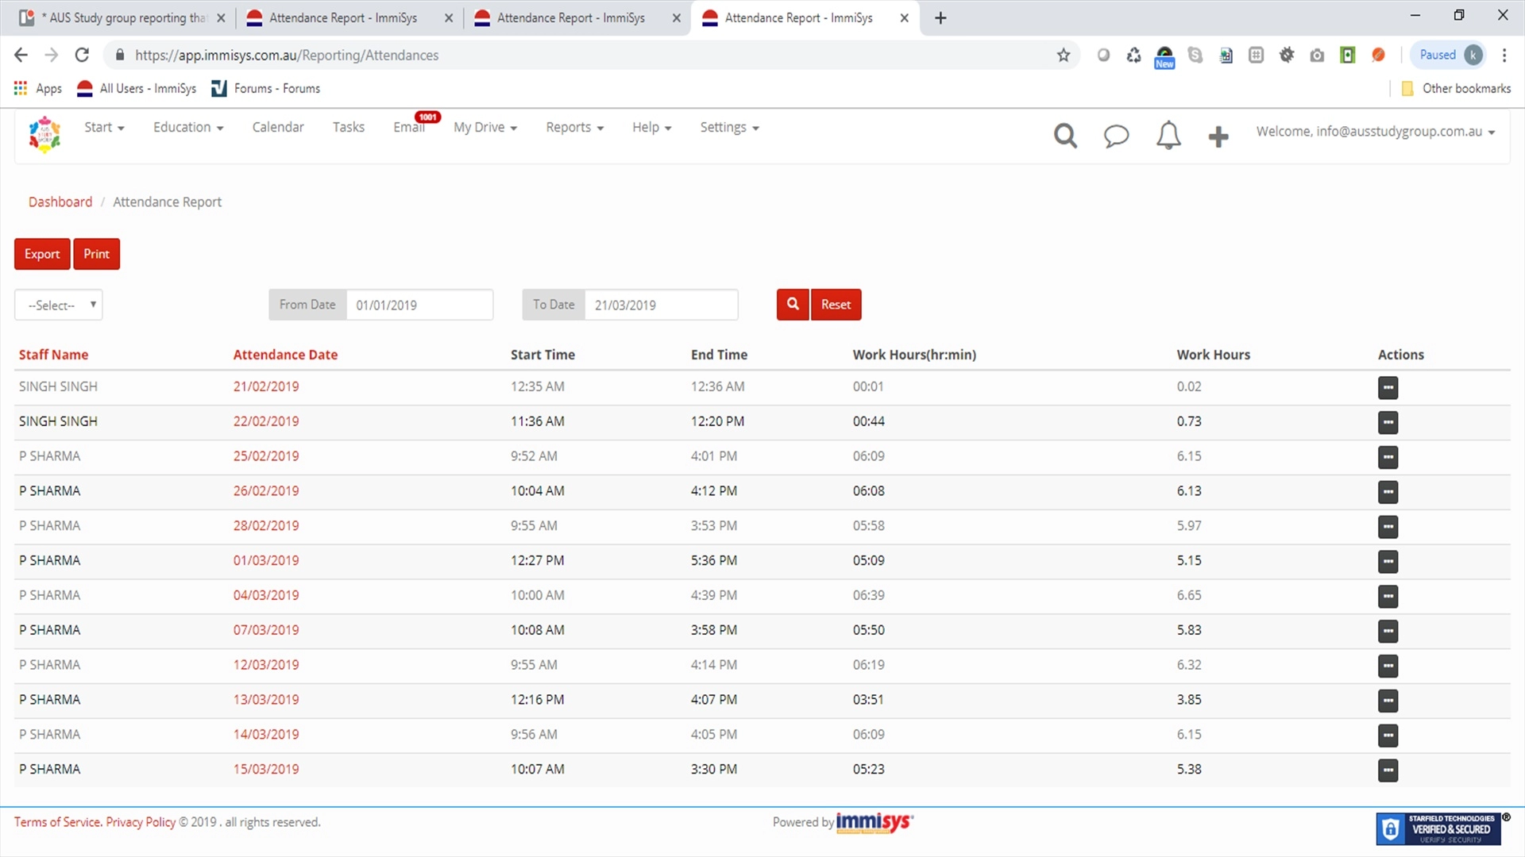Click the plus quick-add icon
The width and height of the screenshot is (1525, 857).
click(1218, 136)
